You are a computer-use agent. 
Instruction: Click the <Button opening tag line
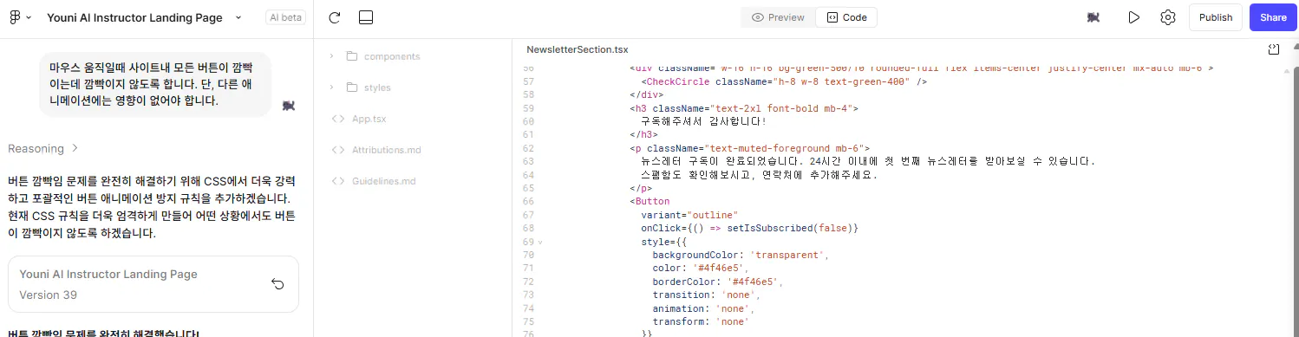[649, 201]
